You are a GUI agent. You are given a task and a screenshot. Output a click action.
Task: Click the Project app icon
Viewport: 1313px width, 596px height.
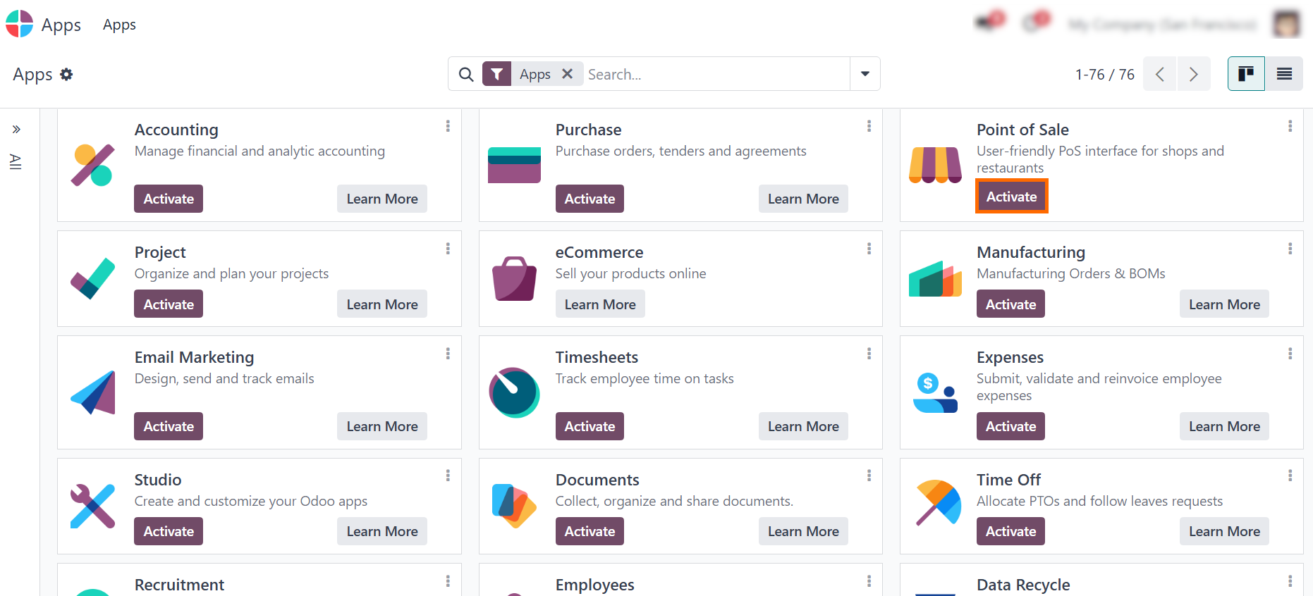click(x=92, y=278)
